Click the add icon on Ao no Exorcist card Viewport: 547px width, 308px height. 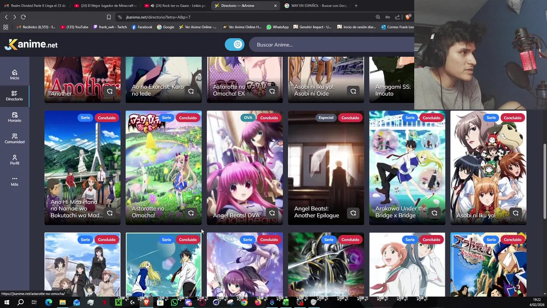[x=191, y=91]
